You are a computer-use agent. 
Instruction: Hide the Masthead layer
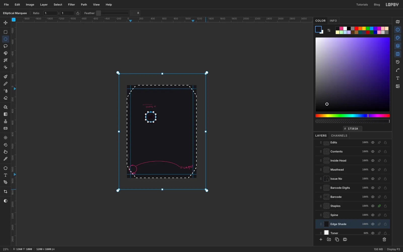tap(373, 170)
